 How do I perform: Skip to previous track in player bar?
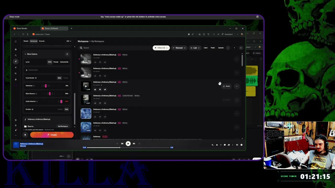[122, 143]
